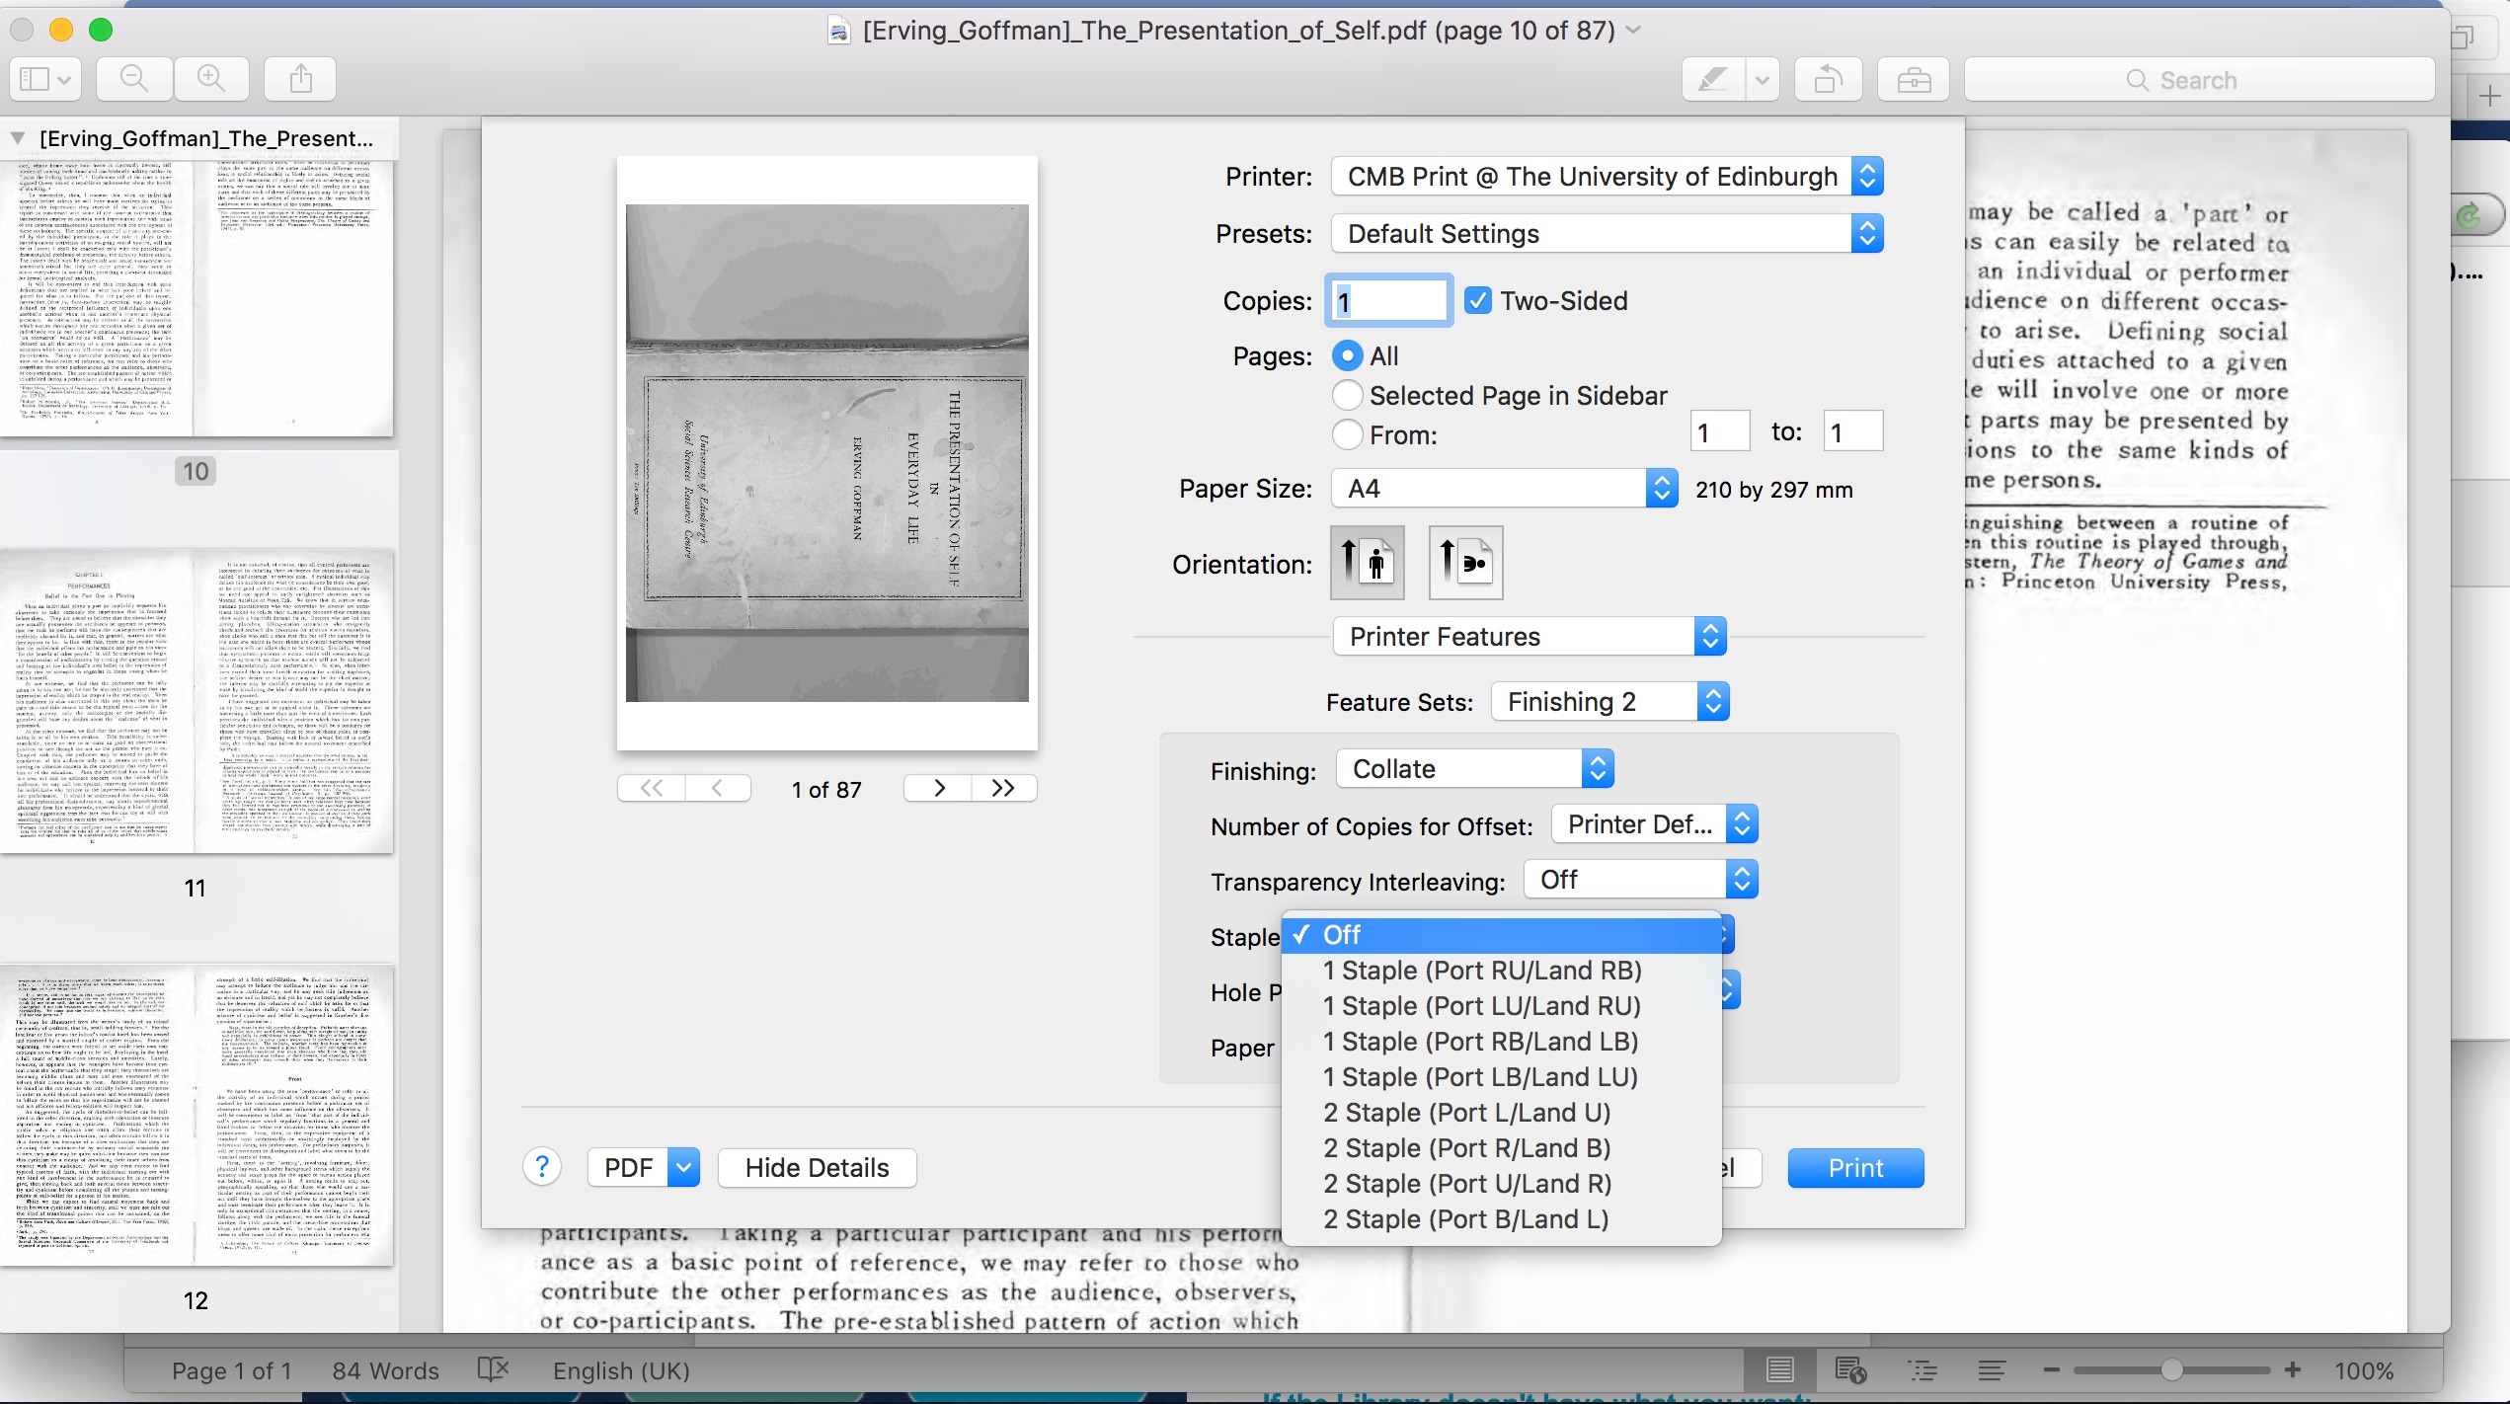Click the zoom out magnifier icon

(x=133, y=79)
